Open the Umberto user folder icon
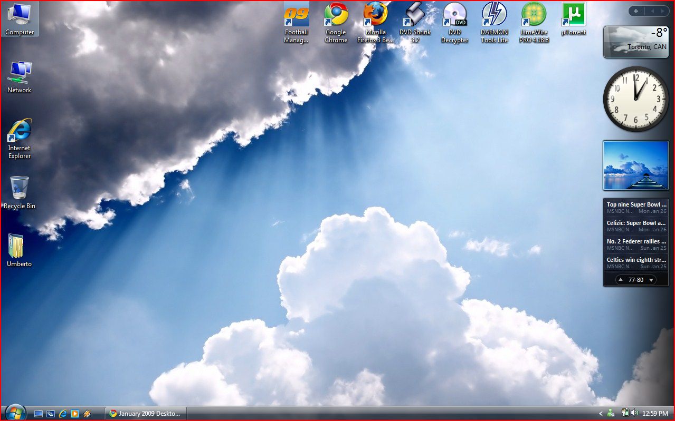This screenshot has width=675, height=421. click(20, 250)
